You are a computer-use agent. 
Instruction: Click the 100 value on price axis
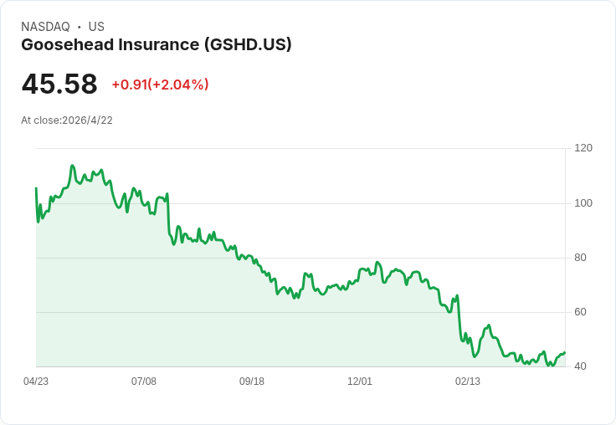(583, 203)
